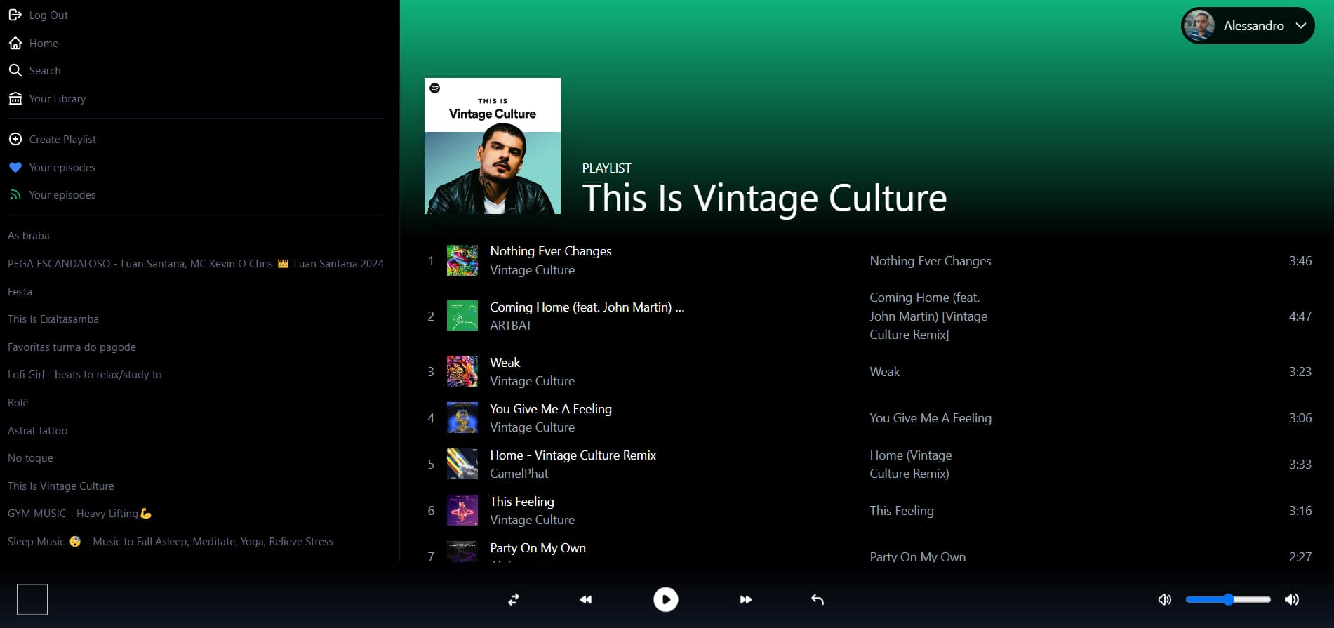Click Create Playlist label
Screen dimensions: 1334x628
coord(62,140)
